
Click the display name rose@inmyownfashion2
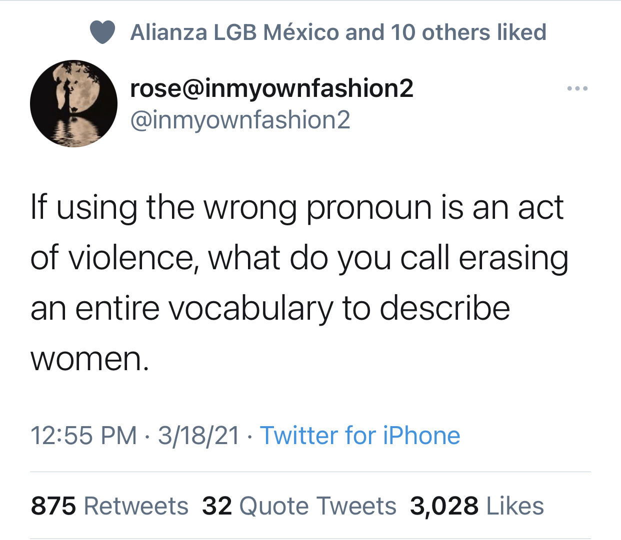point(271,88)
